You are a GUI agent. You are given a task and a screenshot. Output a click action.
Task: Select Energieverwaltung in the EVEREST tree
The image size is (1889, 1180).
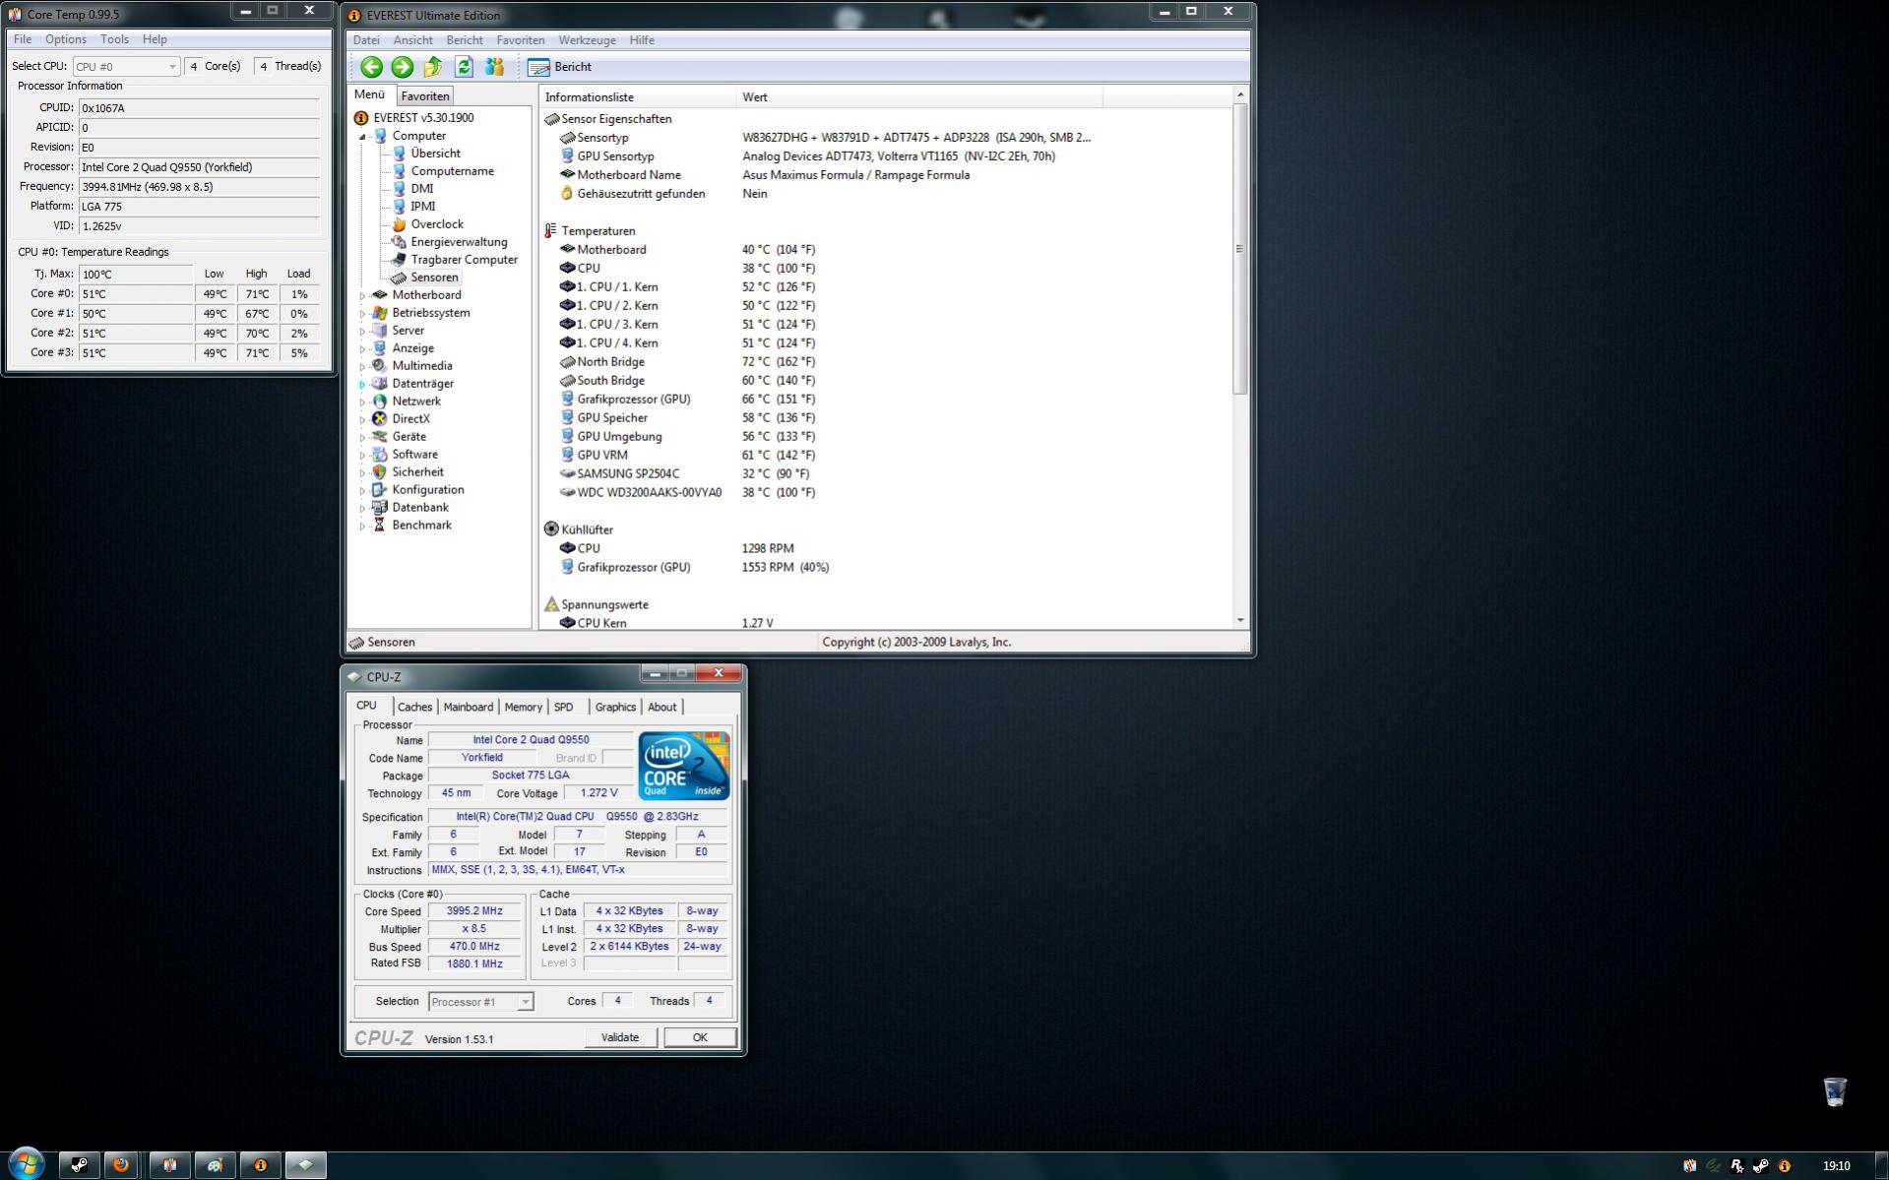coord(449,242)
